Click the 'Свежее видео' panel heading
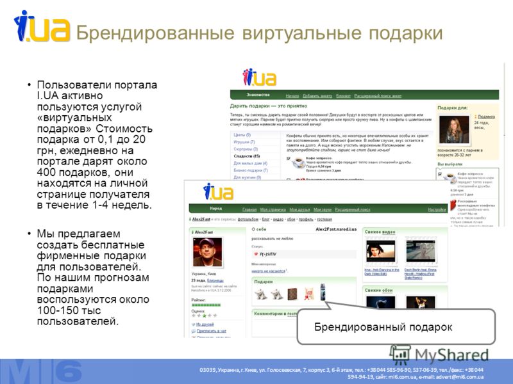Viewport: 513px width, 384px height. [x=380, y=232]
